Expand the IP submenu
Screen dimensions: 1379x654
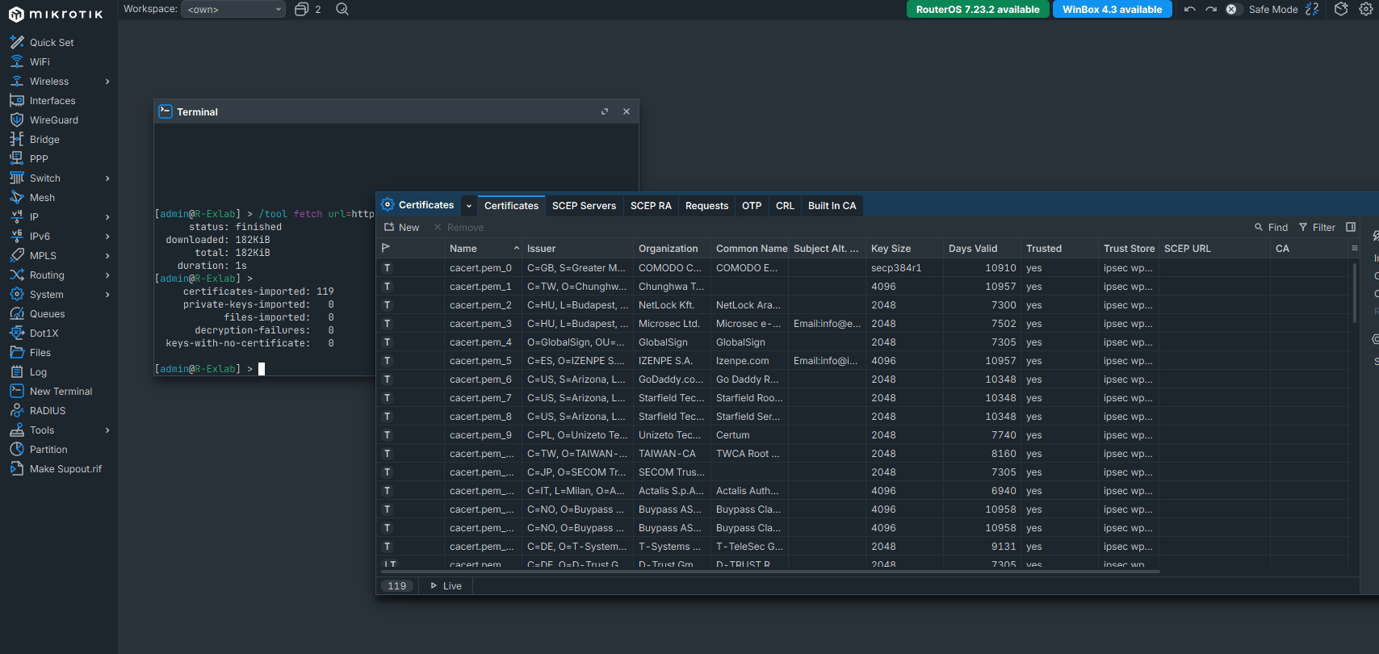[x=107, y=216]
